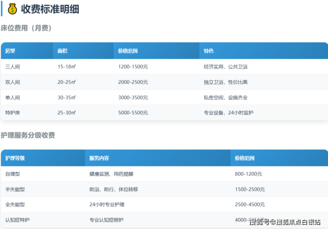Click the 收费标准明细 page heading
This screenshot has width=328, height=229.
[50, 9]
